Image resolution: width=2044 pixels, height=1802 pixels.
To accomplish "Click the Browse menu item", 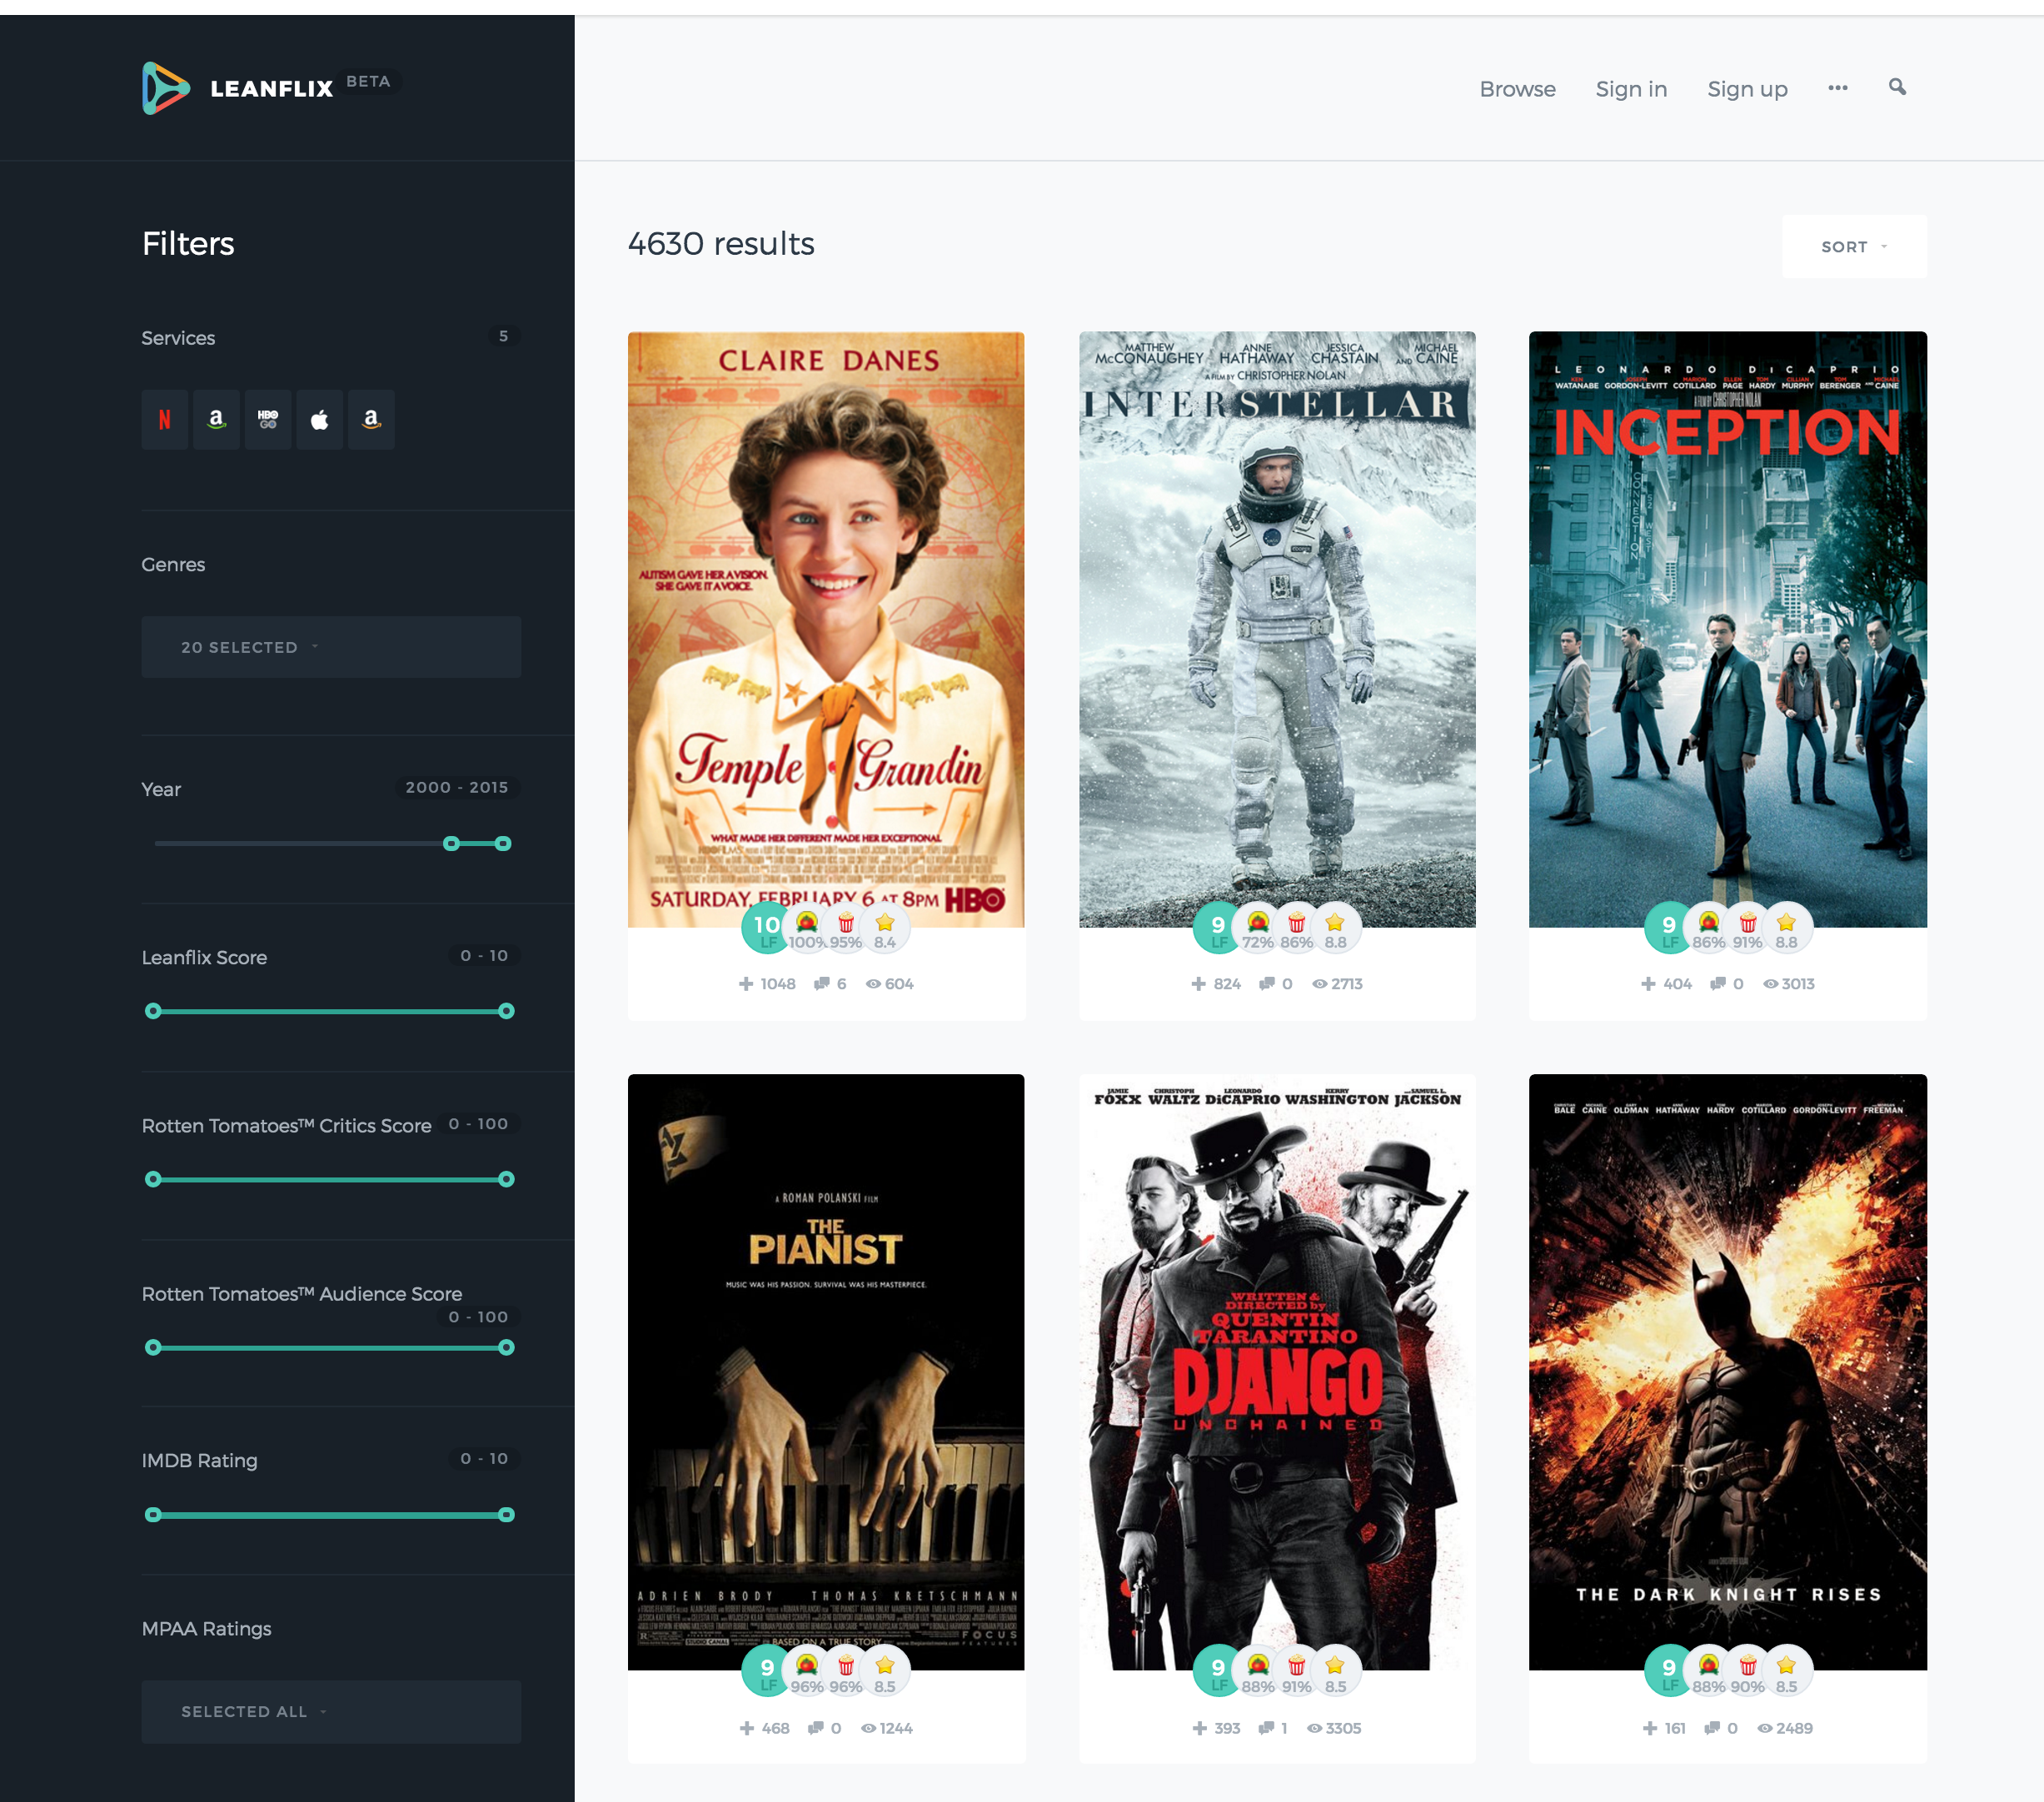I will [x=1517, y=88].
